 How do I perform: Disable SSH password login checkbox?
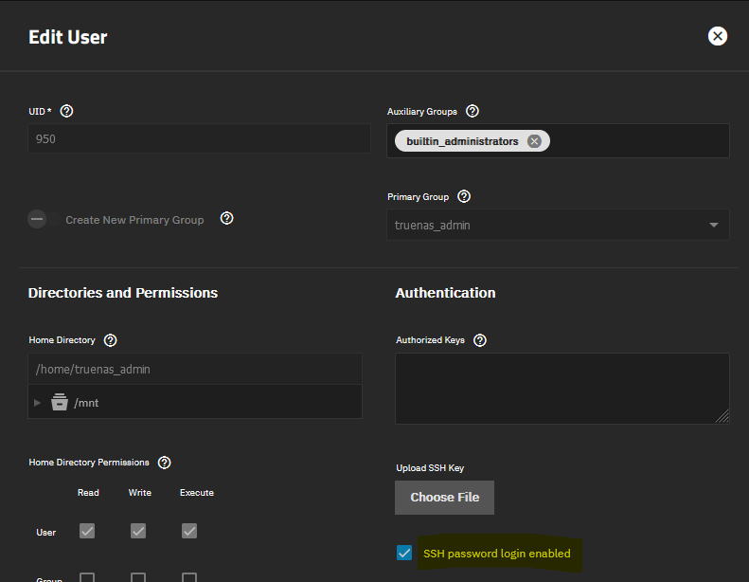click(405, 553)
